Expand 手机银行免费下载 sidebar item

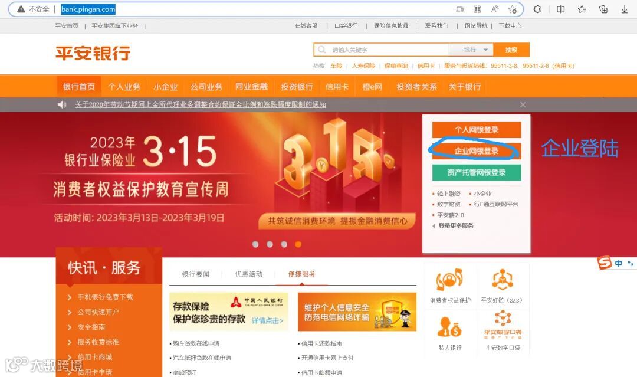(x=101, y=297)
